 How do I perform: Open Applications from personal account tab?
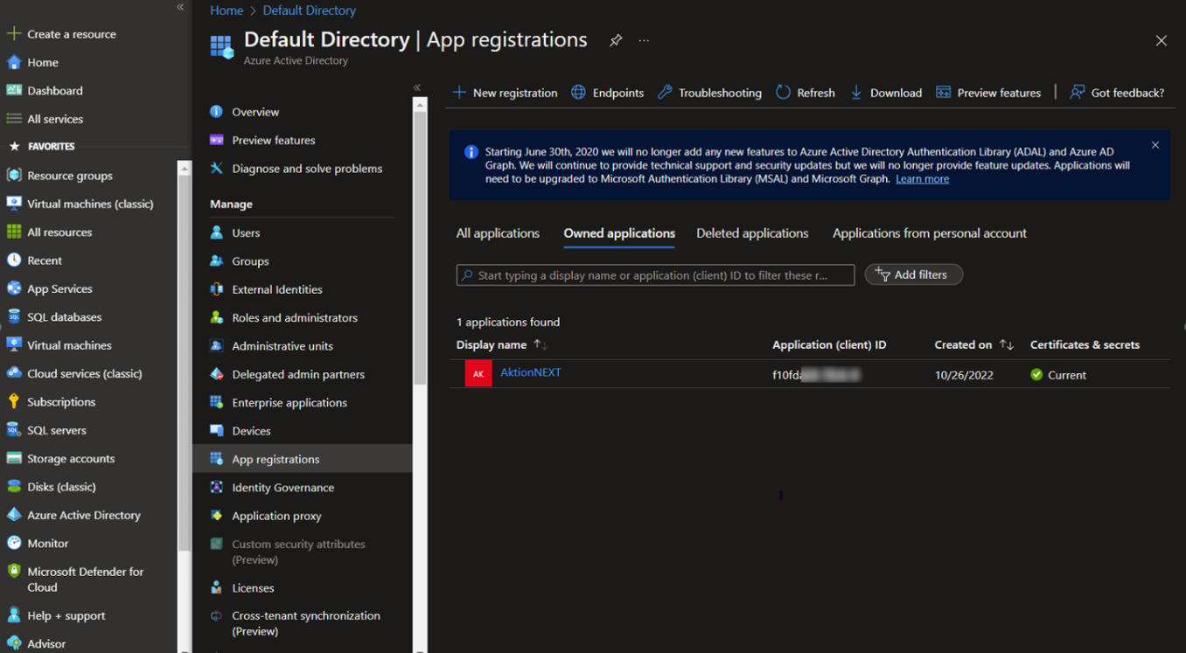930,233
